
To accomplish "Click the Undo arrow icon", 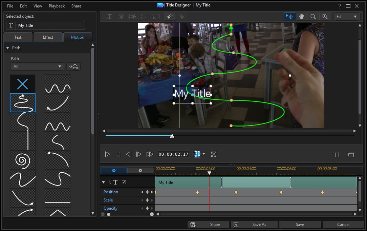I will (169, 16).
